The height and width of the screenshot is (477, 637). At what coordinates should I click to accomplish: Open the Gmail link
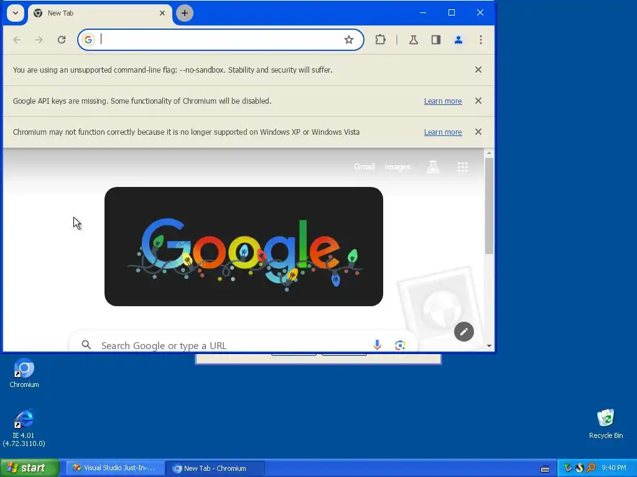[364, 166]
